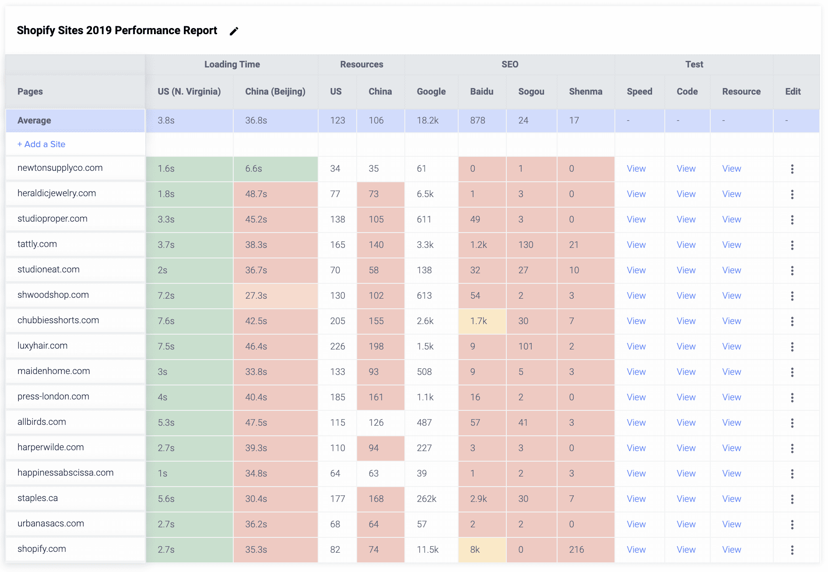Click the kebab menu for allbirds.com
The image size is (828, 572).
point(792,423)
